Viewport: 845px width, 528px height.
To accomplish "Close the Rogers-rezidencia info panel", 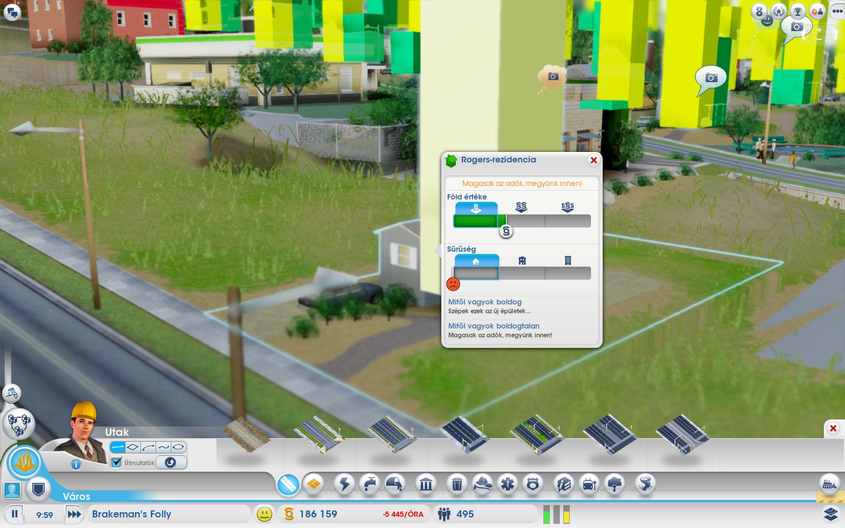I will pos(593,160).
